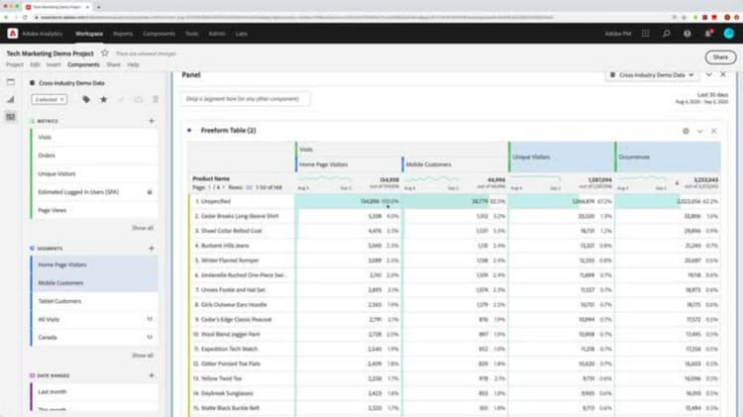
Task: Collapse the Panel with the chevron
Action: pos(709,75)
